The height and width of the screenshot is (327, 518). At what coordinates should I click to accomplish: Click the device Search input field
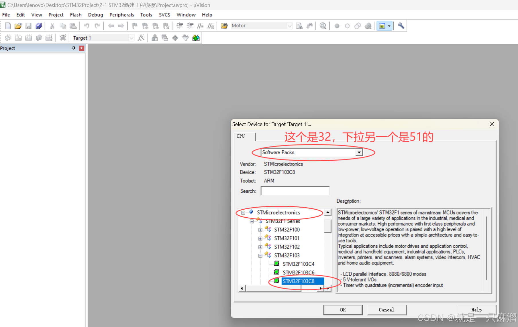(x=295, y=191)
